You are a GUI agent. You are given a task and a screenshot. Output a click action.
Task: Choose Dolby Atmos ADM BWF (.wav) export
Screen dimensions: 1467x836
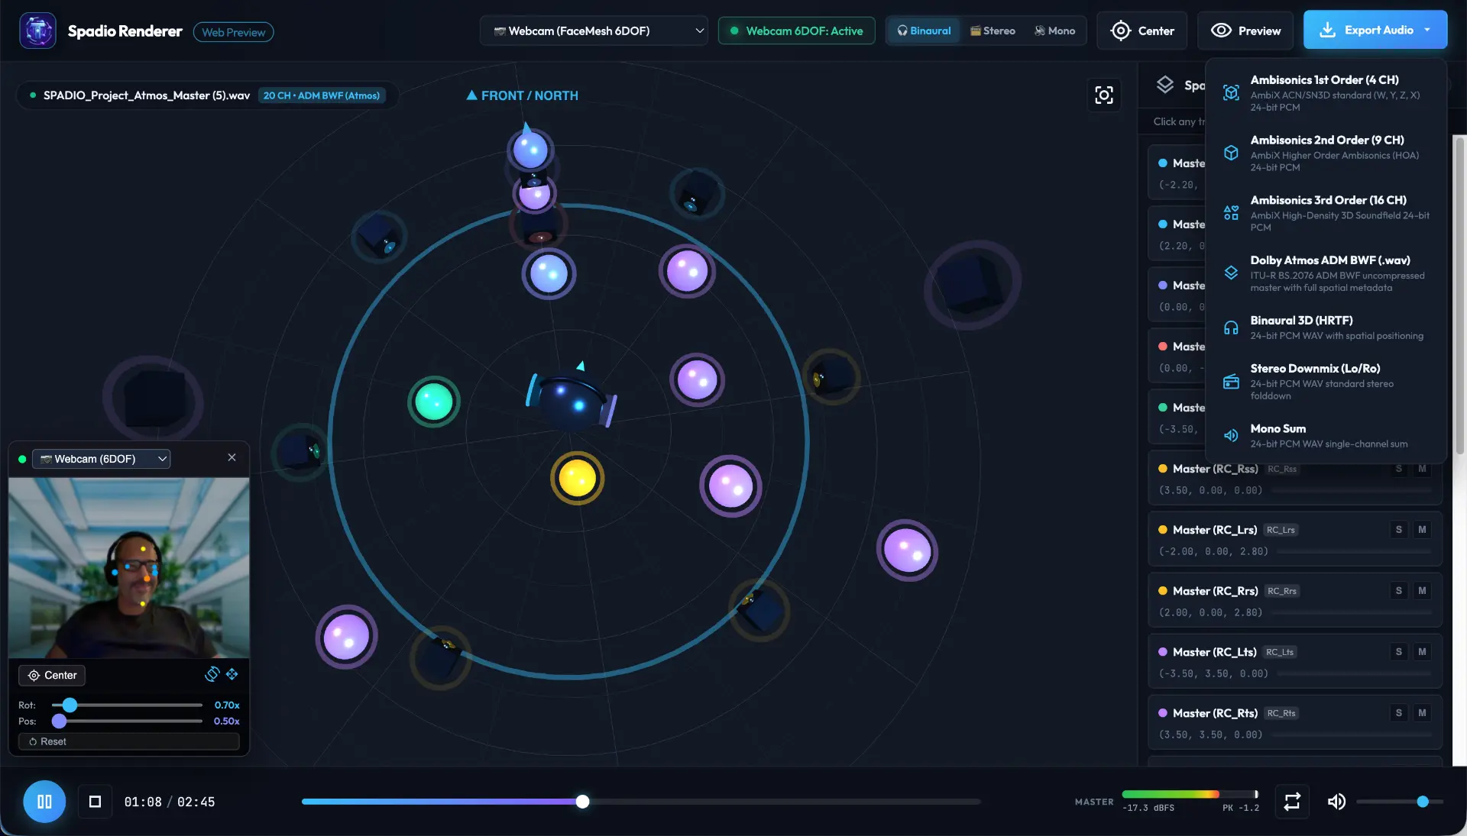point(1326,273)
